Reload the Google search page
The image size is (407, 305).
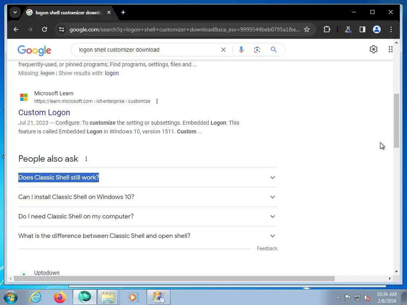pyautogui.click(x=45, y=29)
